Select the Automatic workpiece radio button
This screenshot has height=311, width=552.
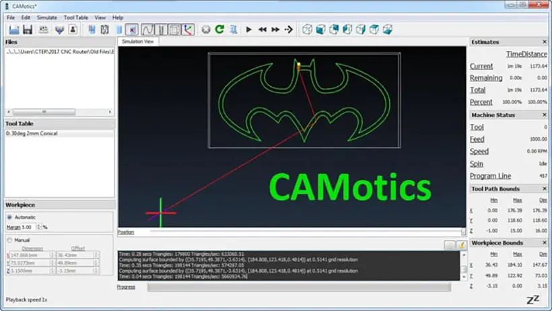tap(9, 217)
